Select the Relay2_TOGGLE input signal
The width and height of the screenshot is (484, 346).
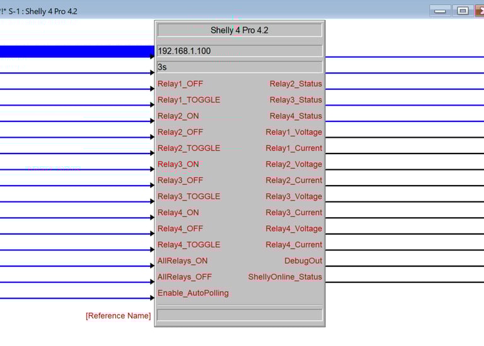pos(189,148)
